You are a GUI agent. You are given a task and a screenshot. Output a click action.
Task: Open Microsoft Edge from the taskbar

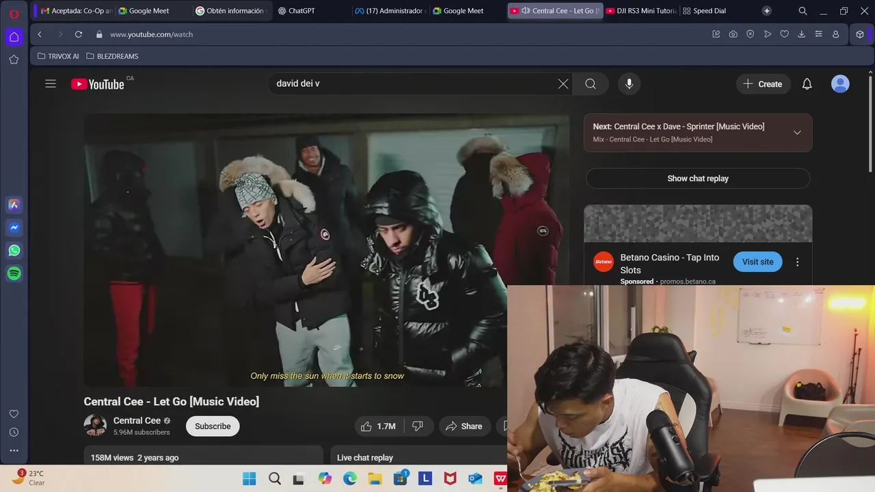350,478
